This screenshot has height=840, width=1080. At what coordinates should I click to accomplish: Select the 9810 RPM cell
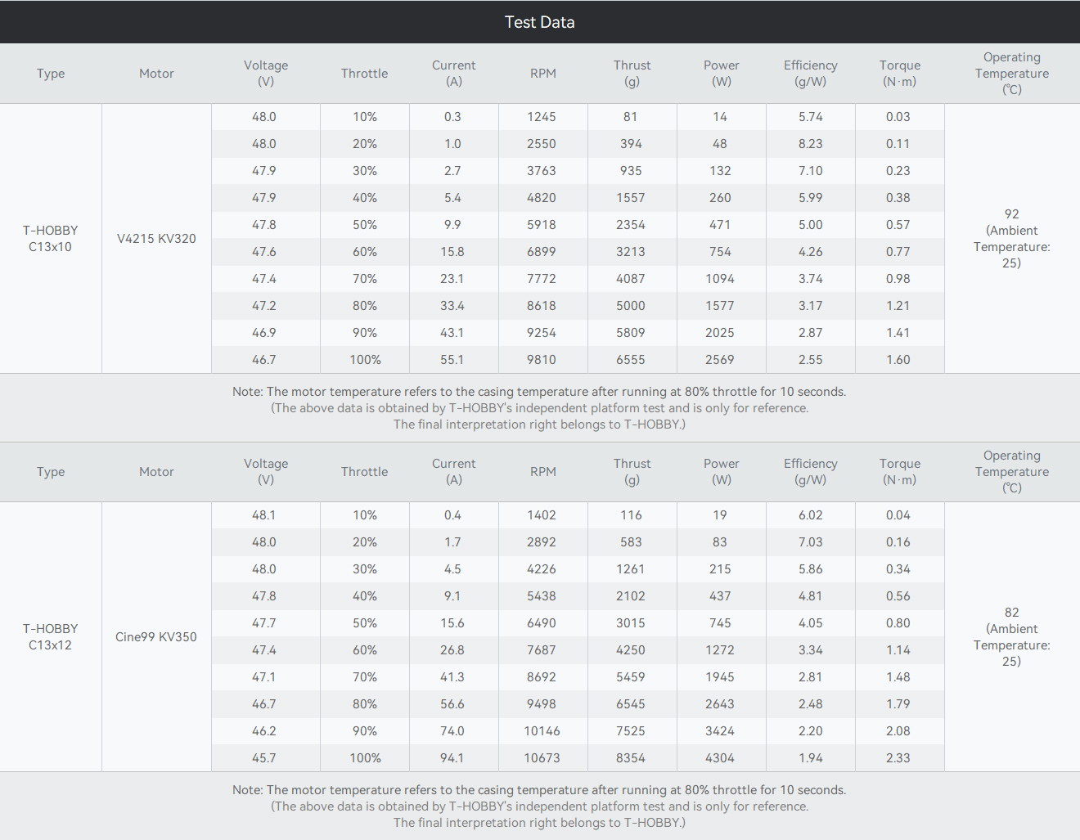tap(542, 360)
